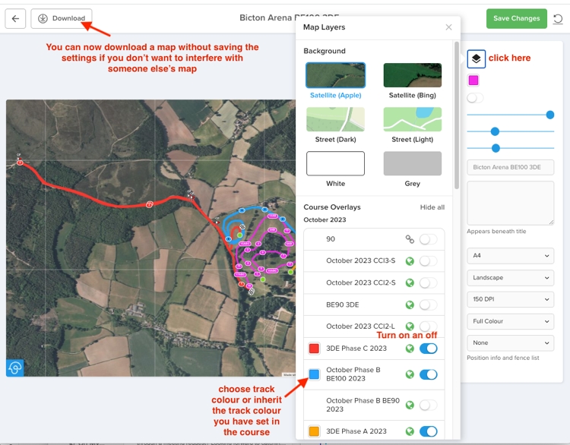
Task: Click the link icon on the 90 overlay
Action: point(410,239)
